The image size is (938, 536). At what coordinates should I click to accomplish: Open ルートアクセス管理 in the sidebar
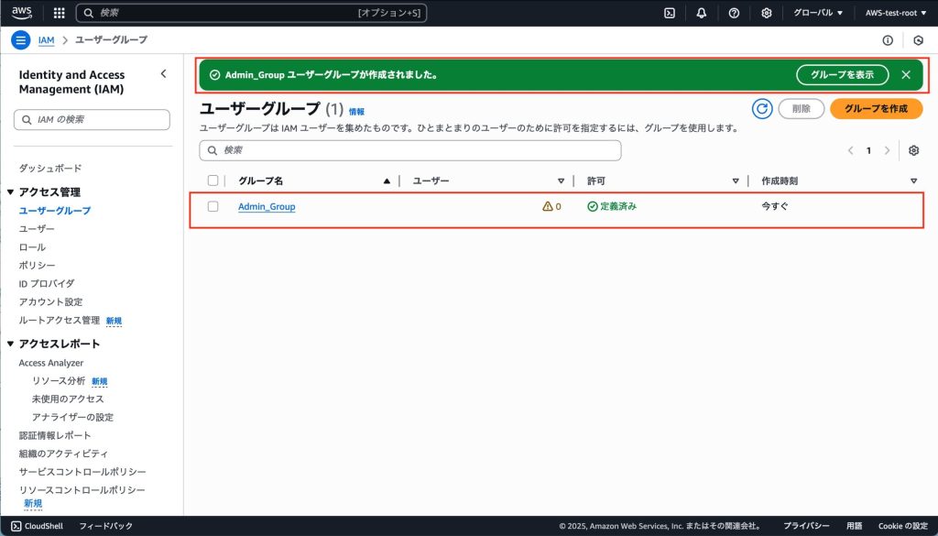coord(60,320)
